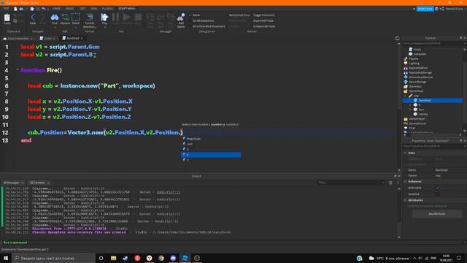Screen dimensions: 467x263
Task: Toggle the Archivable checkbox
Action: pyautogui.click(x=437, y=188)
